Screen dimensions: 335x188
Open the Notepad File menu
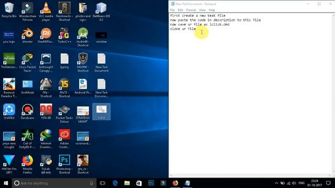[x=172, y=10]
